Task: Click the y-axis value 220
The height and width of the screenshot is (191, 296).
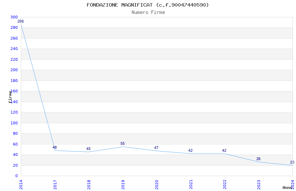Action: (x=14, y=59)
